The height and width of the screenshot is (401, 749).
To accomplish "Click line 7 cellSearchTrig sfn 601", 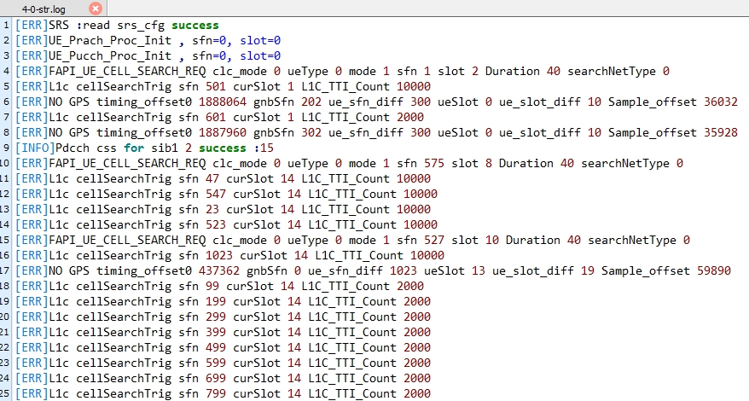I will [x=220, y=117].
